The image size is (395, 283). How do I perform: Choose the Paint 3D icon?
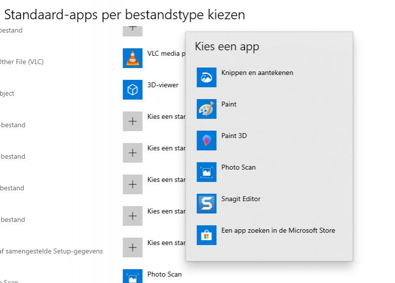pyautogui.click(x=206, y=141)
